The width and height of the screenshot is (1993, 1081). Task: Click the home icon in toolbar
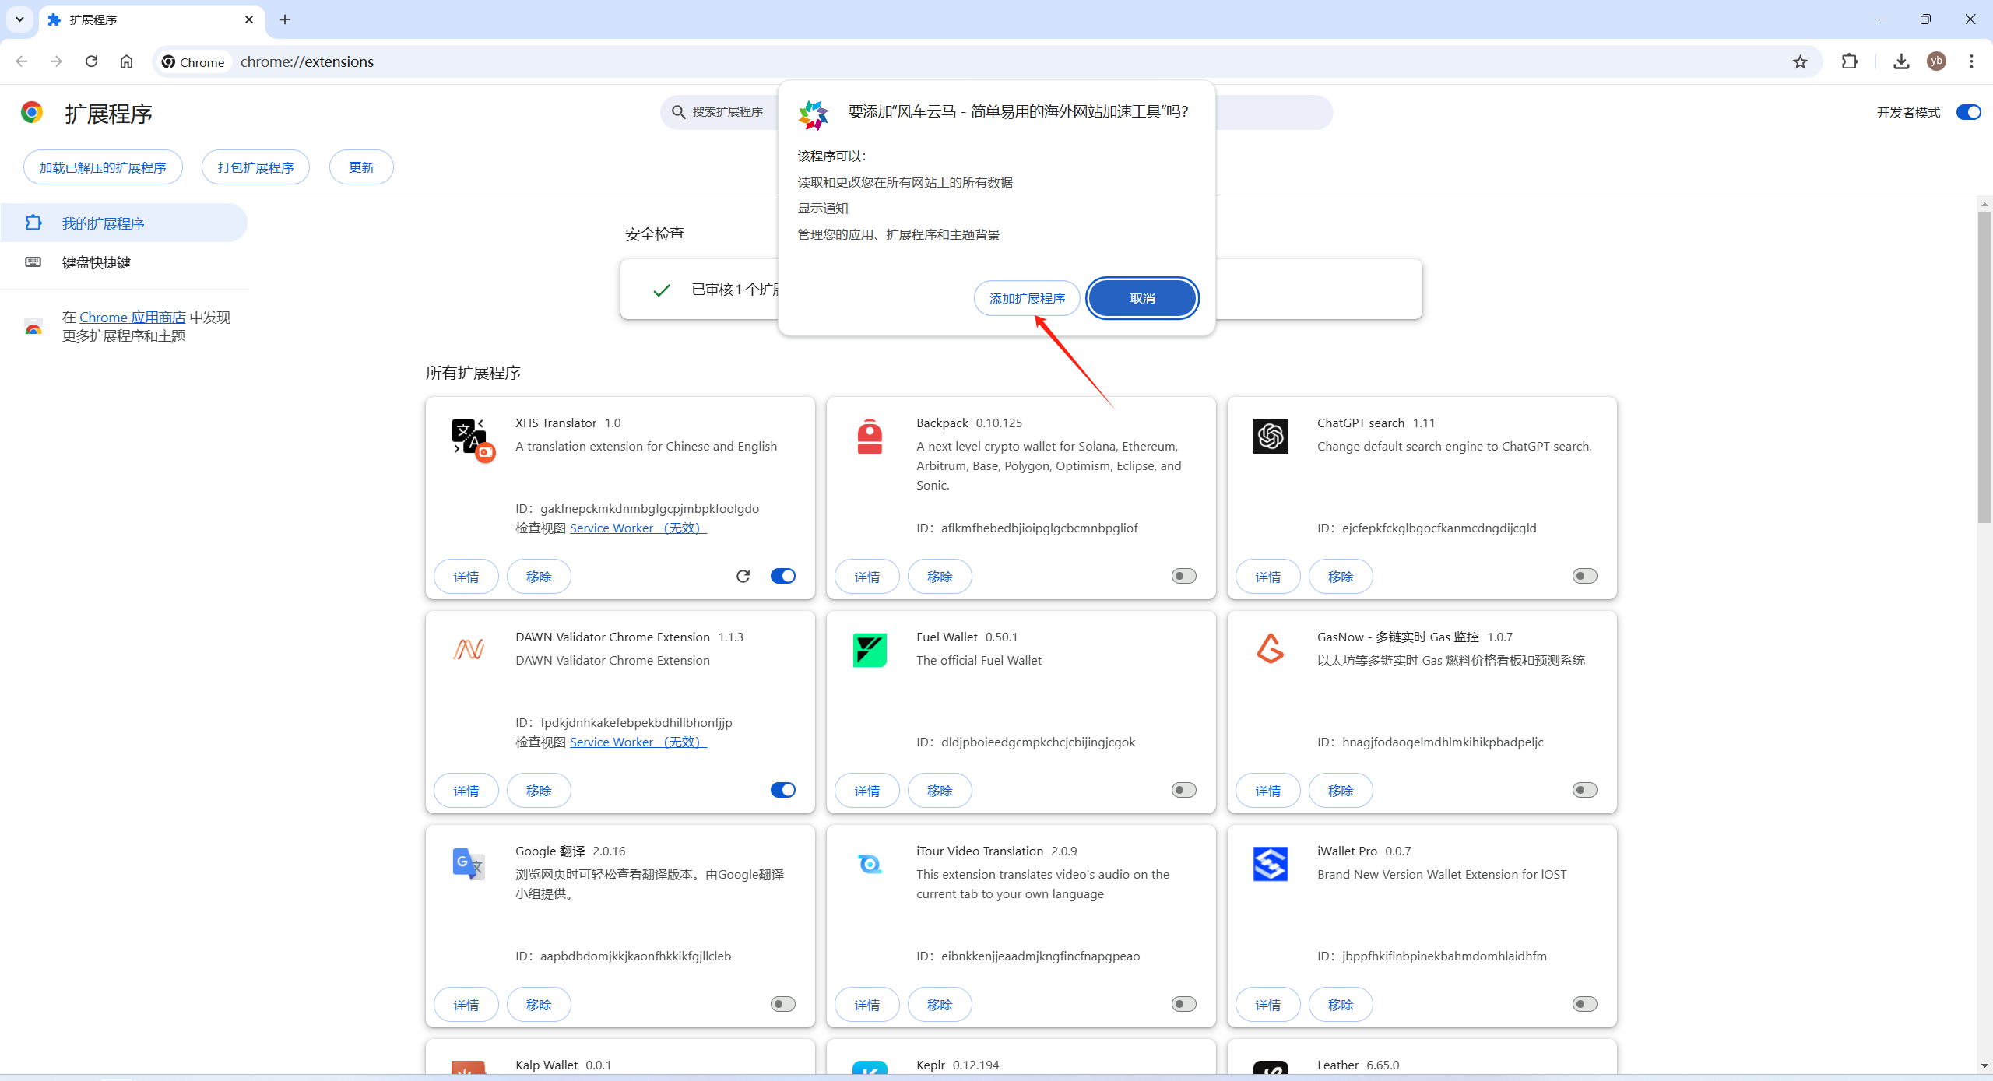tap(126, 61)
